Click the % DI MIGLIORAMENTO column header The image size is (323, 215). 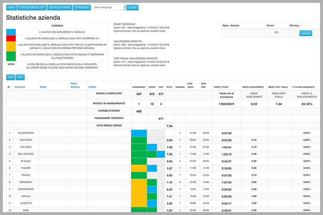pyautogui.click(x=303, y=87)
